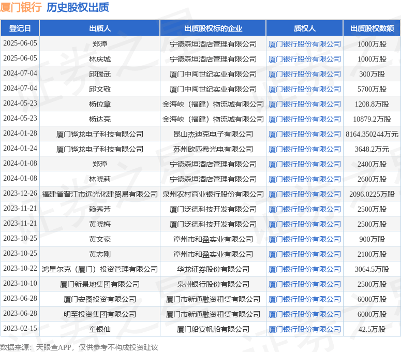Select 厦门船宴帆船有限公司 cell
This screenshot has width=401, height=352.
pos(213,329)
